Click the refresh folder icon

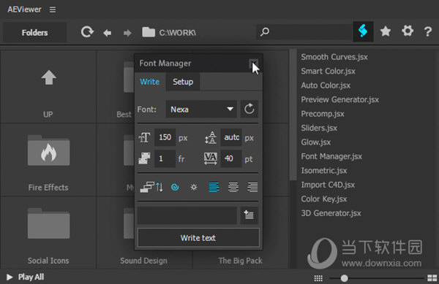click(x=87, y=32)
